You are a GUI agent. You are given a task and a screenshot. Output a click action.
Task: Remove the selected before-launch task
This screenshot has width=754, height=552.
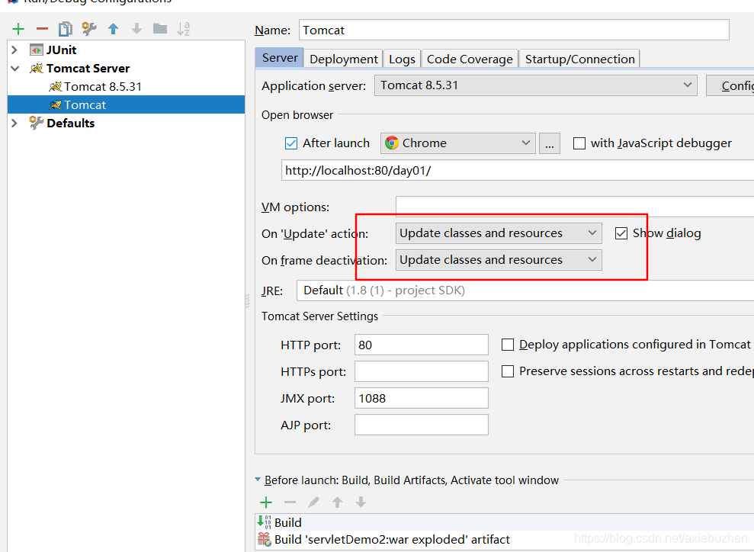[x=290, y=502]
